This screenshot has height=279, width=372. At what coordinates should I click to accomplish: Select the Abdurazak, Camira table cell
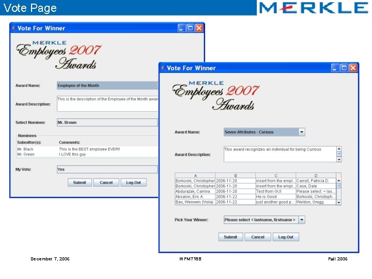click(195, 191)
